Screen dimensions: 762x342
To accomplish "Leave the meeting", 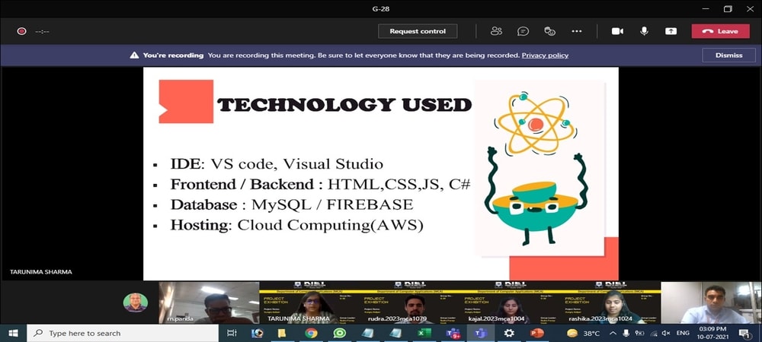I will [720, 31].
